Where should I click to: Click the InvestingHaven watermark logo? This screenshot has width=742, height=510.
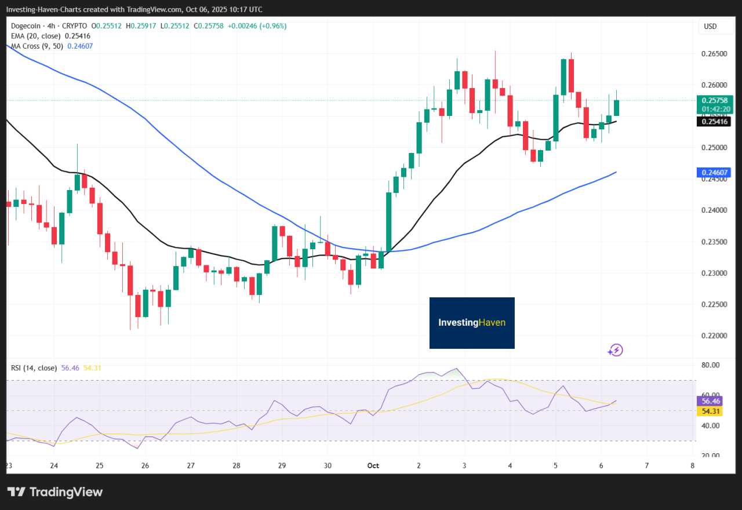click(472, 323)
